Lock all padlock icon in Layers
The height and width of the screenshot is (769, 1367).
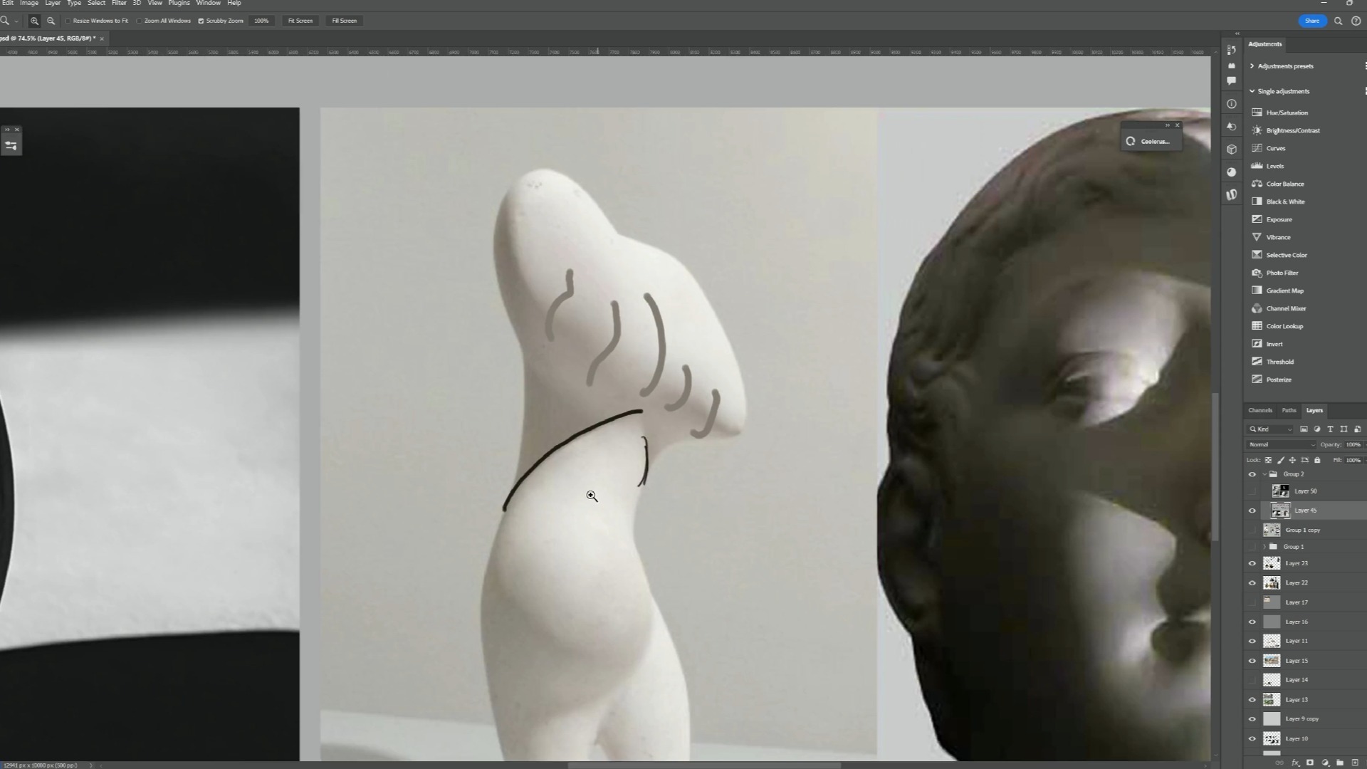click(x=1316, y=460)
